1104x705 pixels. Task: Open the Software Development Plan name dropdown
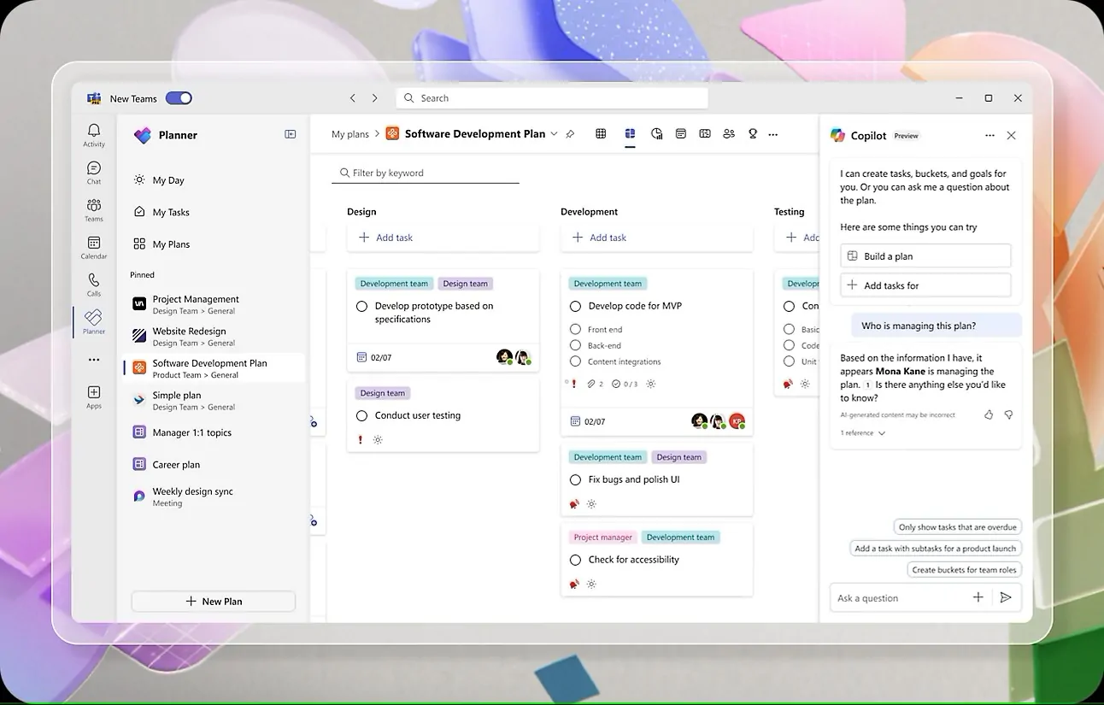(555, 134)
